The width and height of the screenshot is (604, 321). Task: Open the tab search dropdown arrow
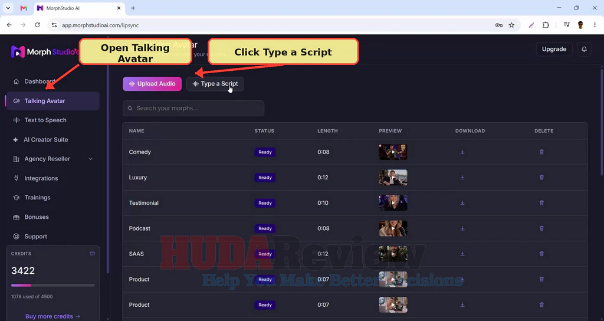click(8, 8)
